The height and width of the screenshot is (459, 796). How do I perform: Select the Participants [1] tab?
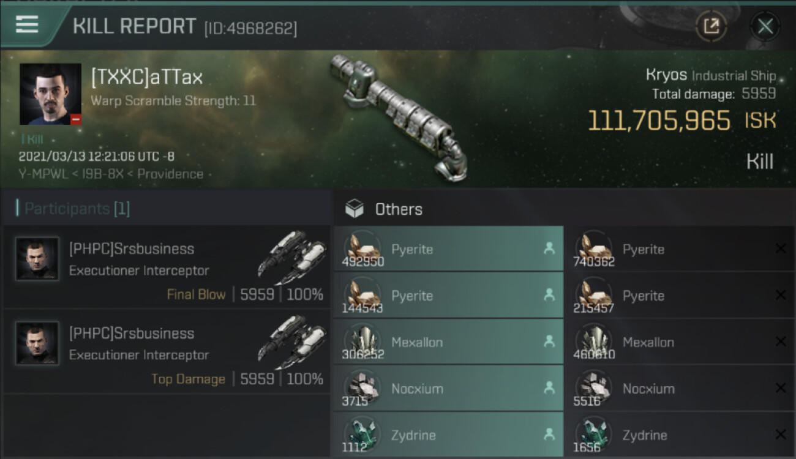73,209
